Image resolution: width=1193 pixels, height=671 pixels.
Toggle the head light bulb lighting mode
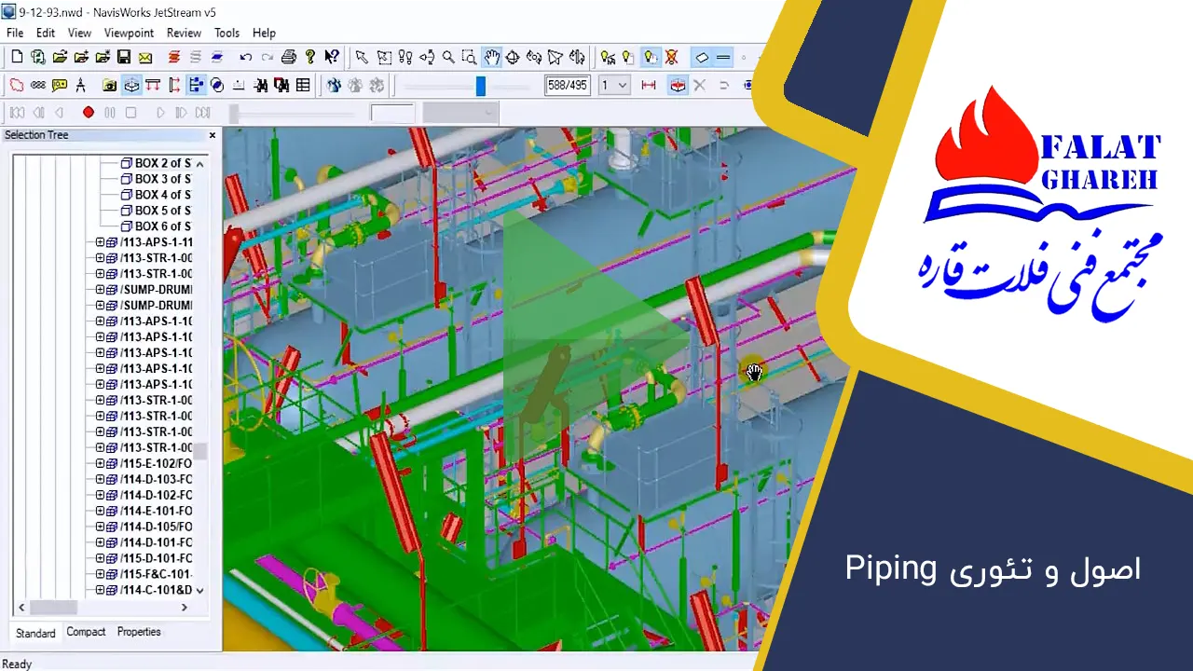click(x=650, y=58)
